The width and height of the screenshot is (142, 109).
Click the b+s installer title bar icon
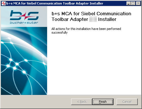pos(4,3)
